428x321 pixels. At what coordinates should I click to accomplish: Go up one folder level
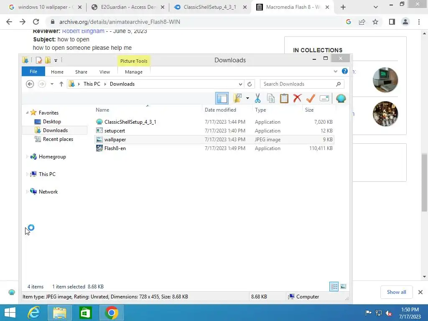coord(61,84)
